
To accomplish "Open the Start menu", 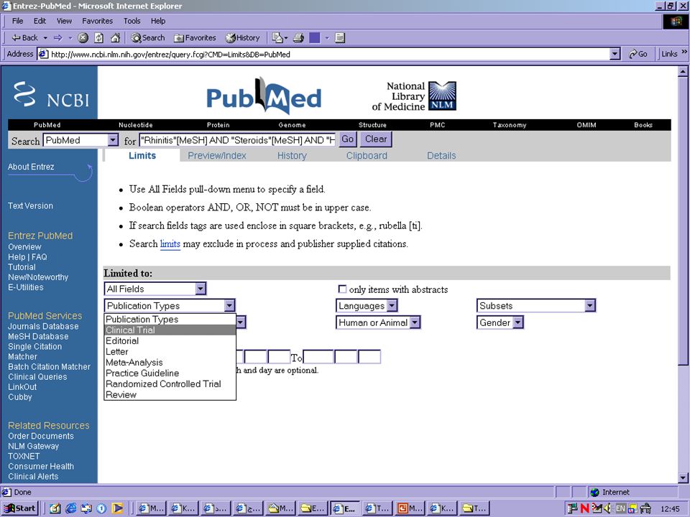I will point(19,508).
